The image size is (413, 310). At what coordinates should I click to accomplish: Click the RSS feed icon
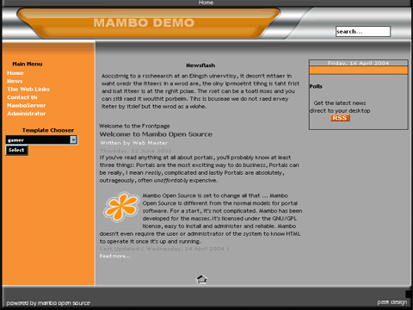(340, 118)
